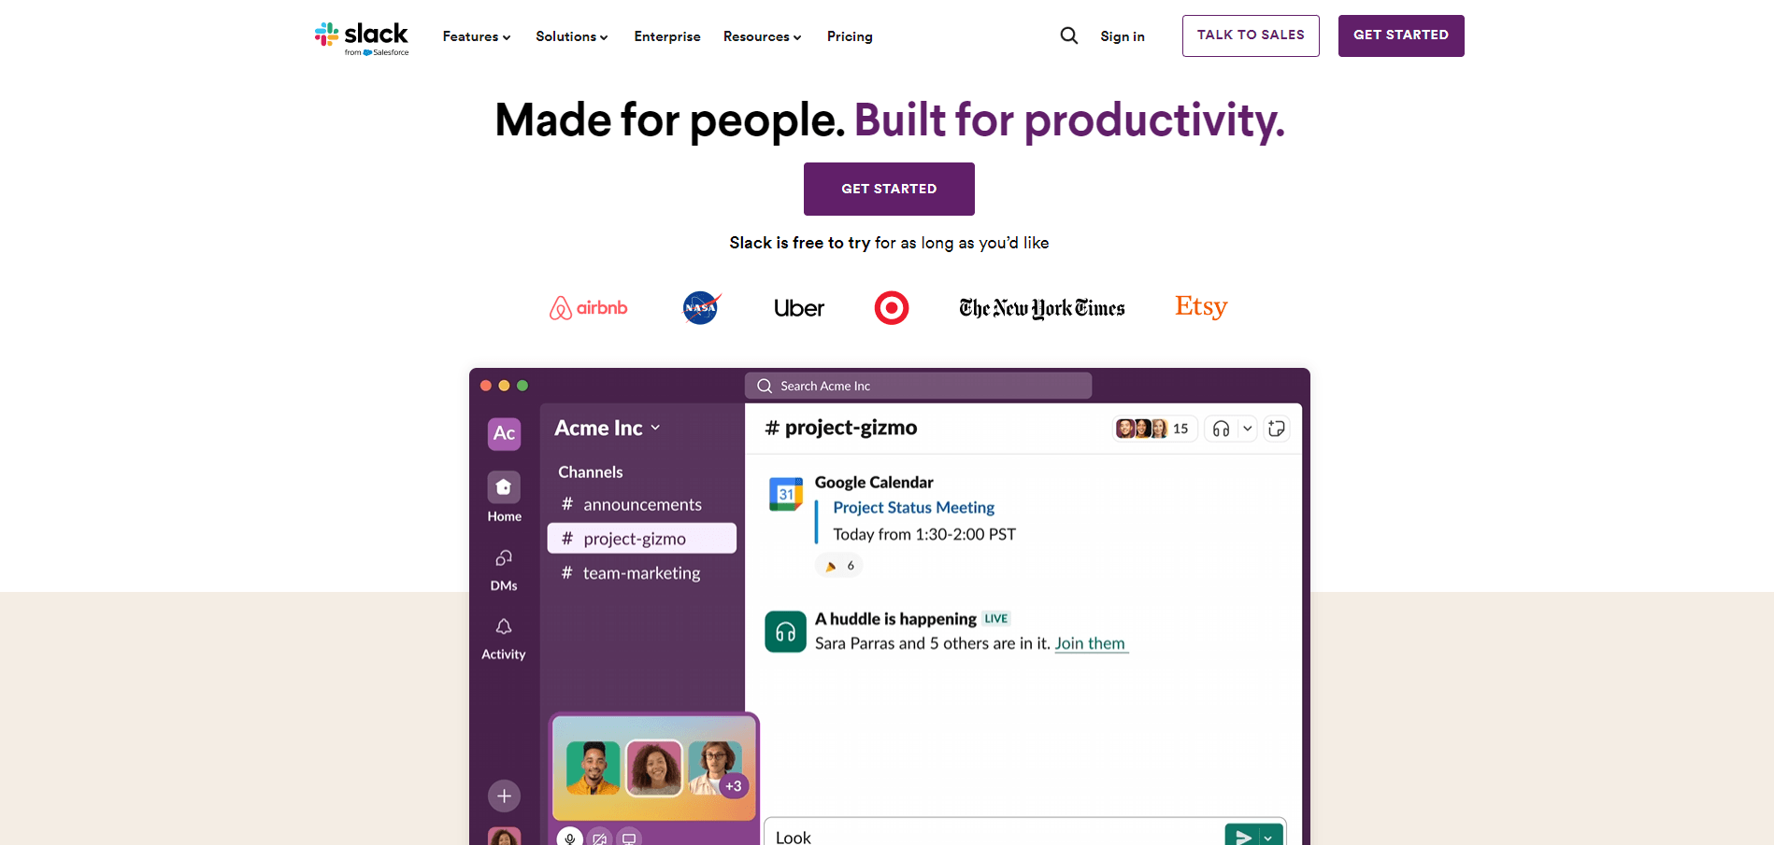The height and width of the screenshot is (845, 1774).
Task: Click the Search Acme Inc field
Action: click(918, 386)
